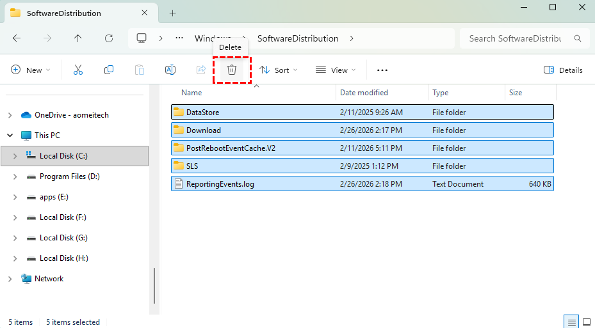This screenshot has width=595, height=328.
Task: Go up one folder level
Action: (78, 38)
